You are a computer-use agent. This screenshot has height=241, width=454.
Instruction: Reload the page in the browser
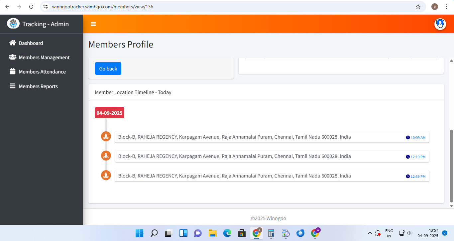[x=31, y=7]
